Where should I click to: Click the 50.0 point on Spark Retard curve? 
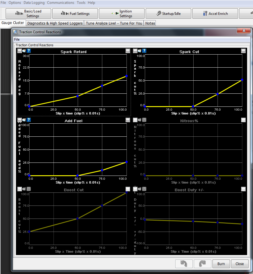pyautogui.click(x=77, y=96)
